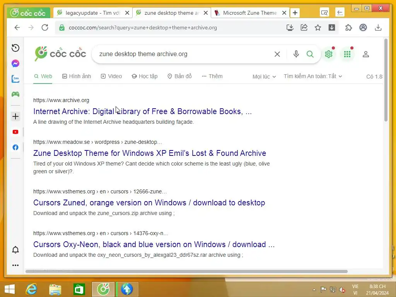Open the Windows Start button
The image size is (396, 297).
(10, 289)
